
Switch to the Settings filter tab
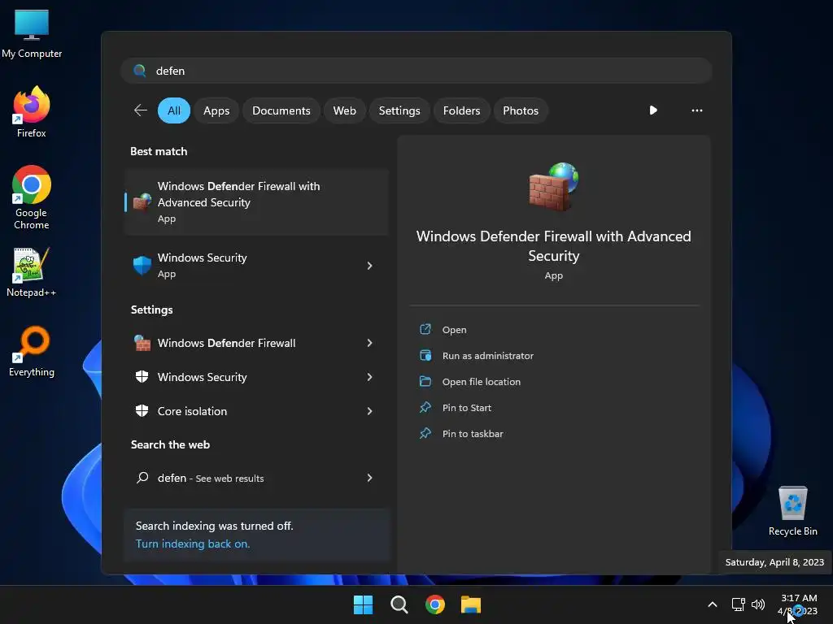(x=399, y=110)
